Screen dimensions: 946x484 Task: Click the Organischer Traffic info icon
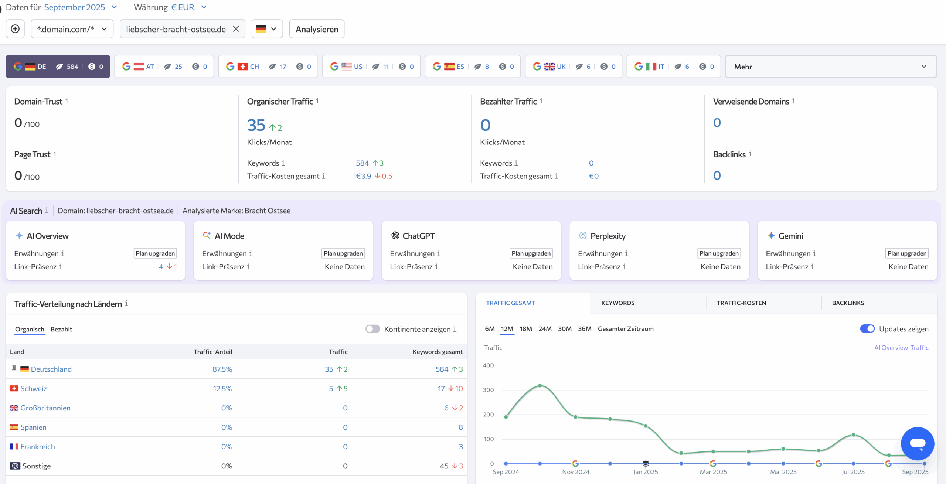317,101
